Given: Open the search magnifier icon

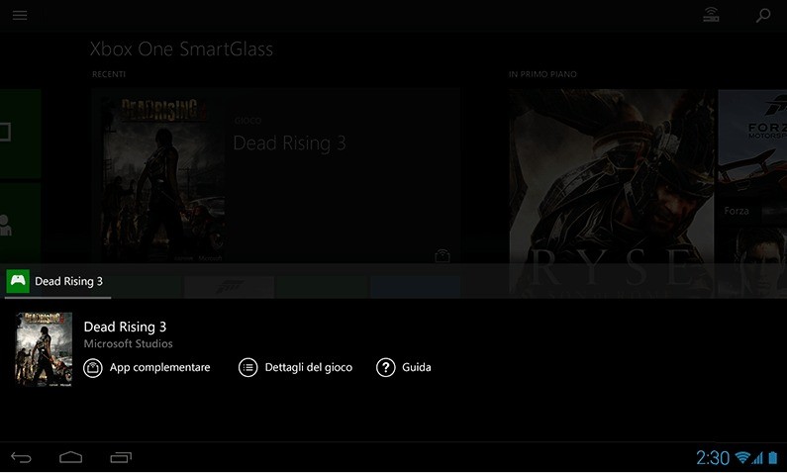Looking at the screenshot, I should [x=763, y=15].
